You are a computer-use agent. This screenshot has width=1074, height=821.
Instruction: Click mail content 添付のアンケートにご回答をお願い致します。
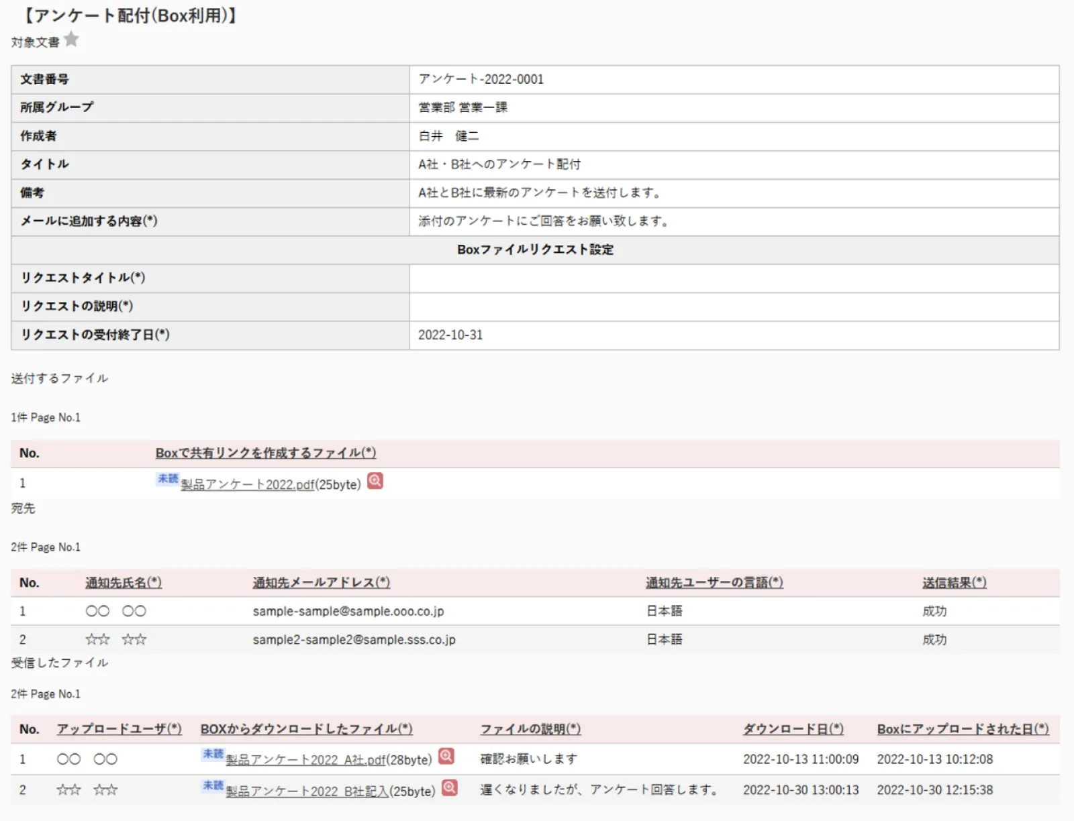pyautogui.click(x=545, y=221)
